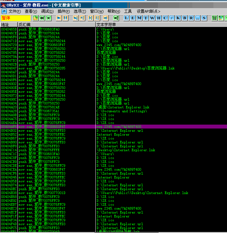
Task: Open the Source (S) button
Action: click(x=204, y=18)
